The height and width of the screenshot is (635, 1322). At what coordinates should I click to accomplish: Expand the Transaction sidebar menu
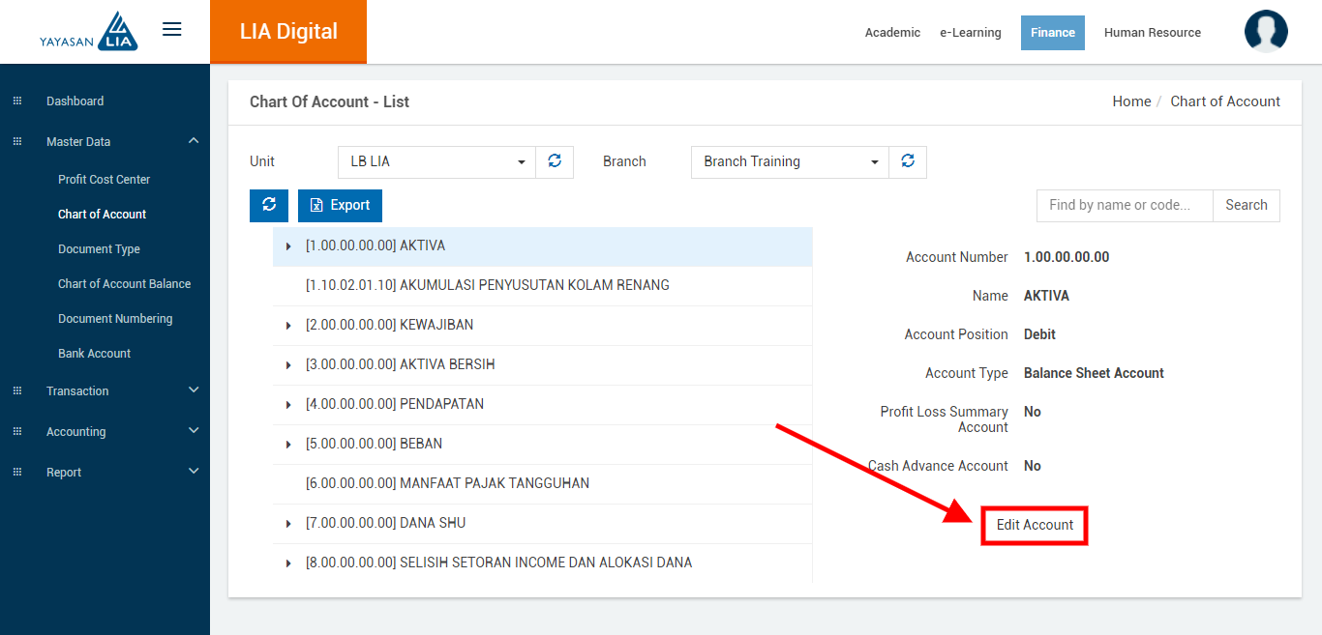(x=194, y=390)
